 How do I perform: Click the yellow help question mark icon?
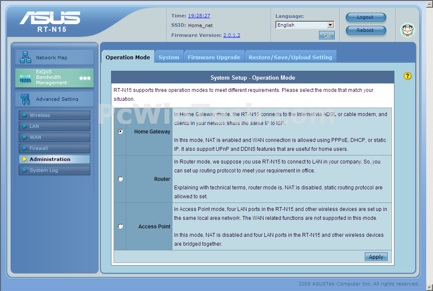tap(408, 76)
